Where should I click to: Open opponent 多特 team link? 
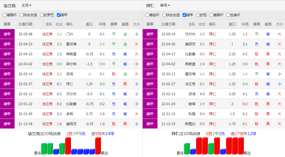[70, 114]
